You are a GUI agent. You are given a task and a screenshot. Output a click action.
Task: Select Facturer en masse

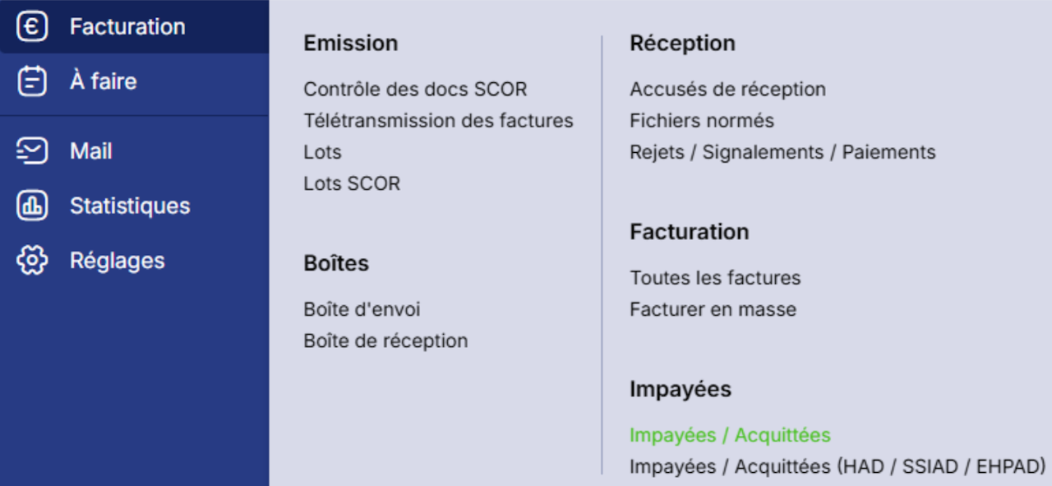[713, 309]
